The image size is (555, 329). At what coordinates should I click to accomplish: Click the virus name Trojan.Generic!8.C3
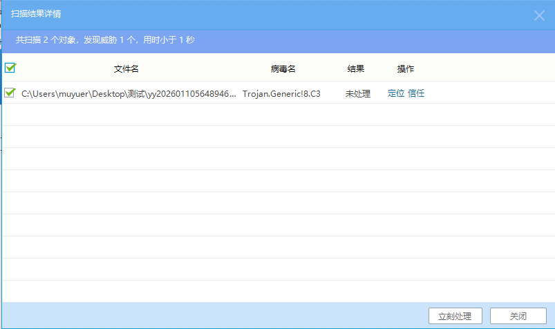(x=281, y=93)
